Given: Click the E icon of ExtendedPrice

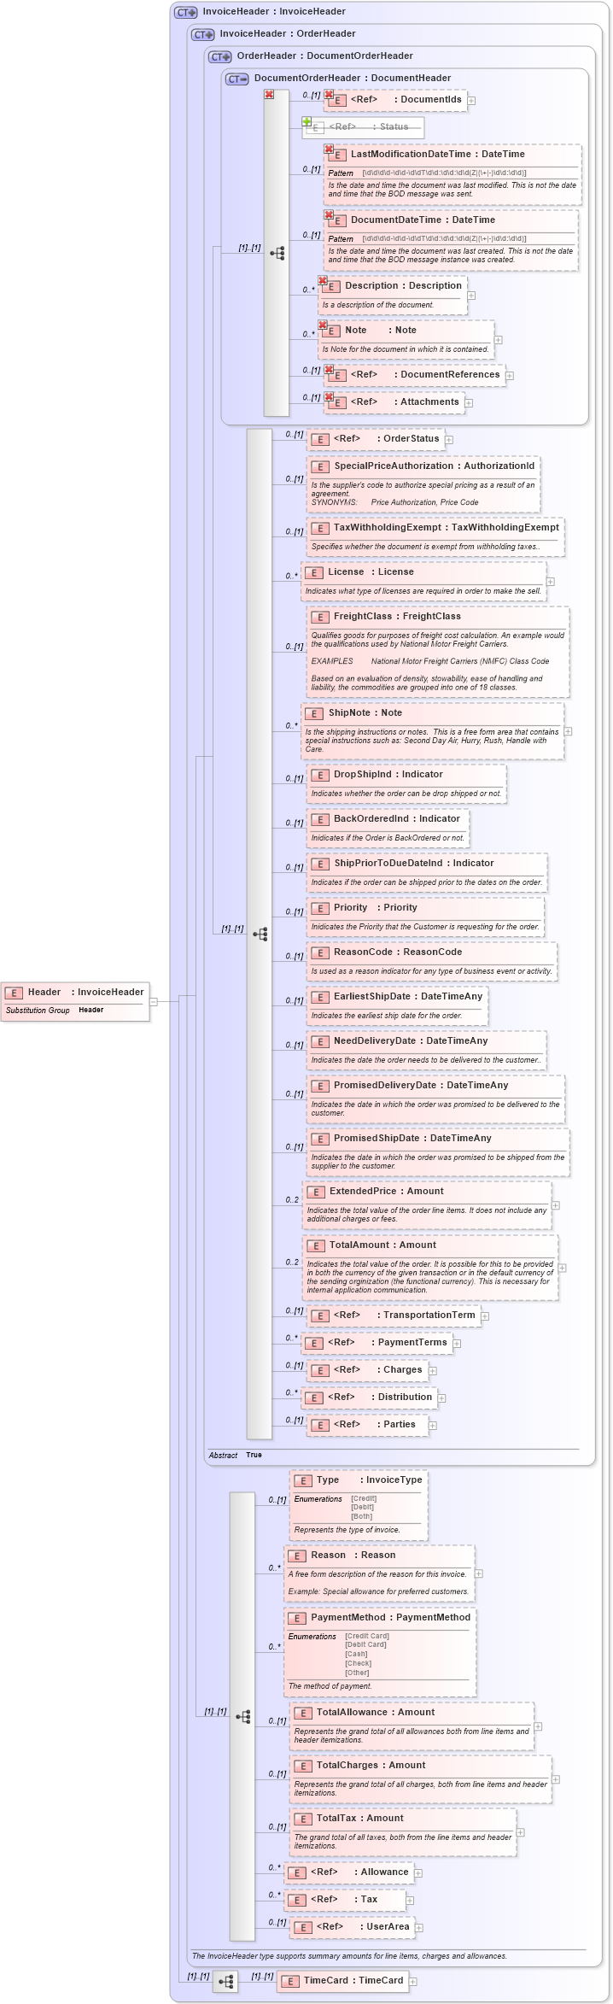Looking at the screenshot, I should 315,1192.
